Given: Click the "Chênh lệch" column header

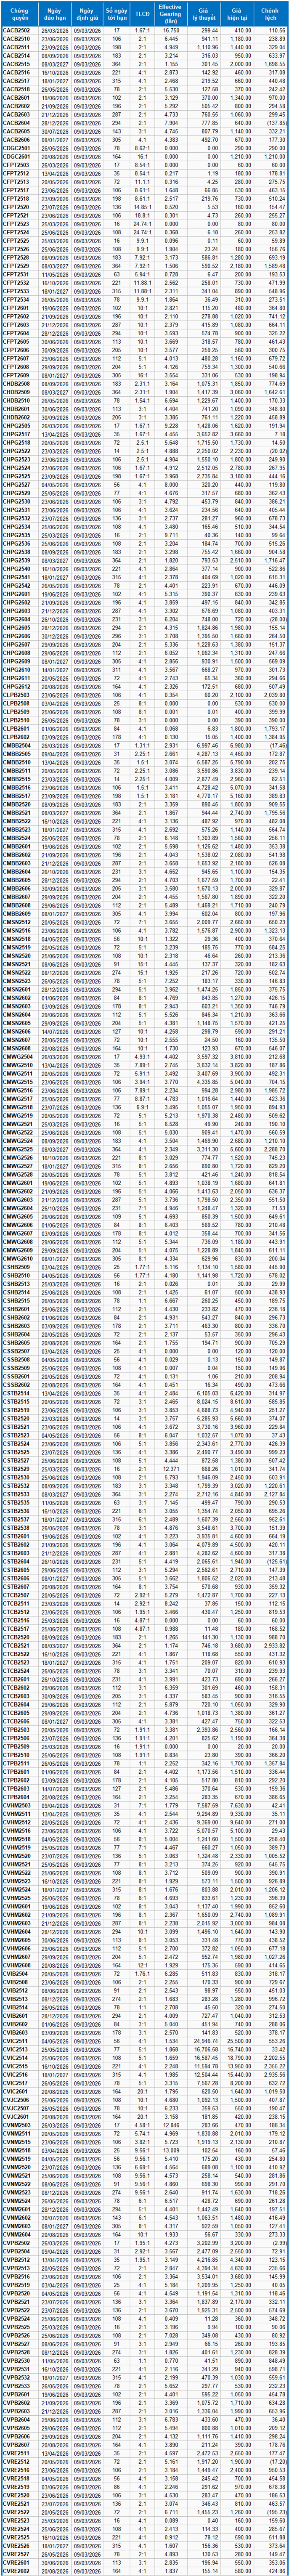Looking at the screenshot, I should coord(271,14).
